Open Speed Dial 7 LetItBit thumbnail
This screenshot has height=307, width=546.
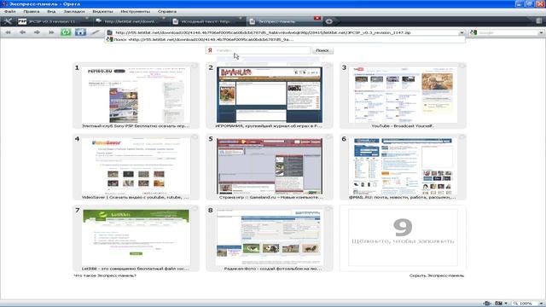136,237
